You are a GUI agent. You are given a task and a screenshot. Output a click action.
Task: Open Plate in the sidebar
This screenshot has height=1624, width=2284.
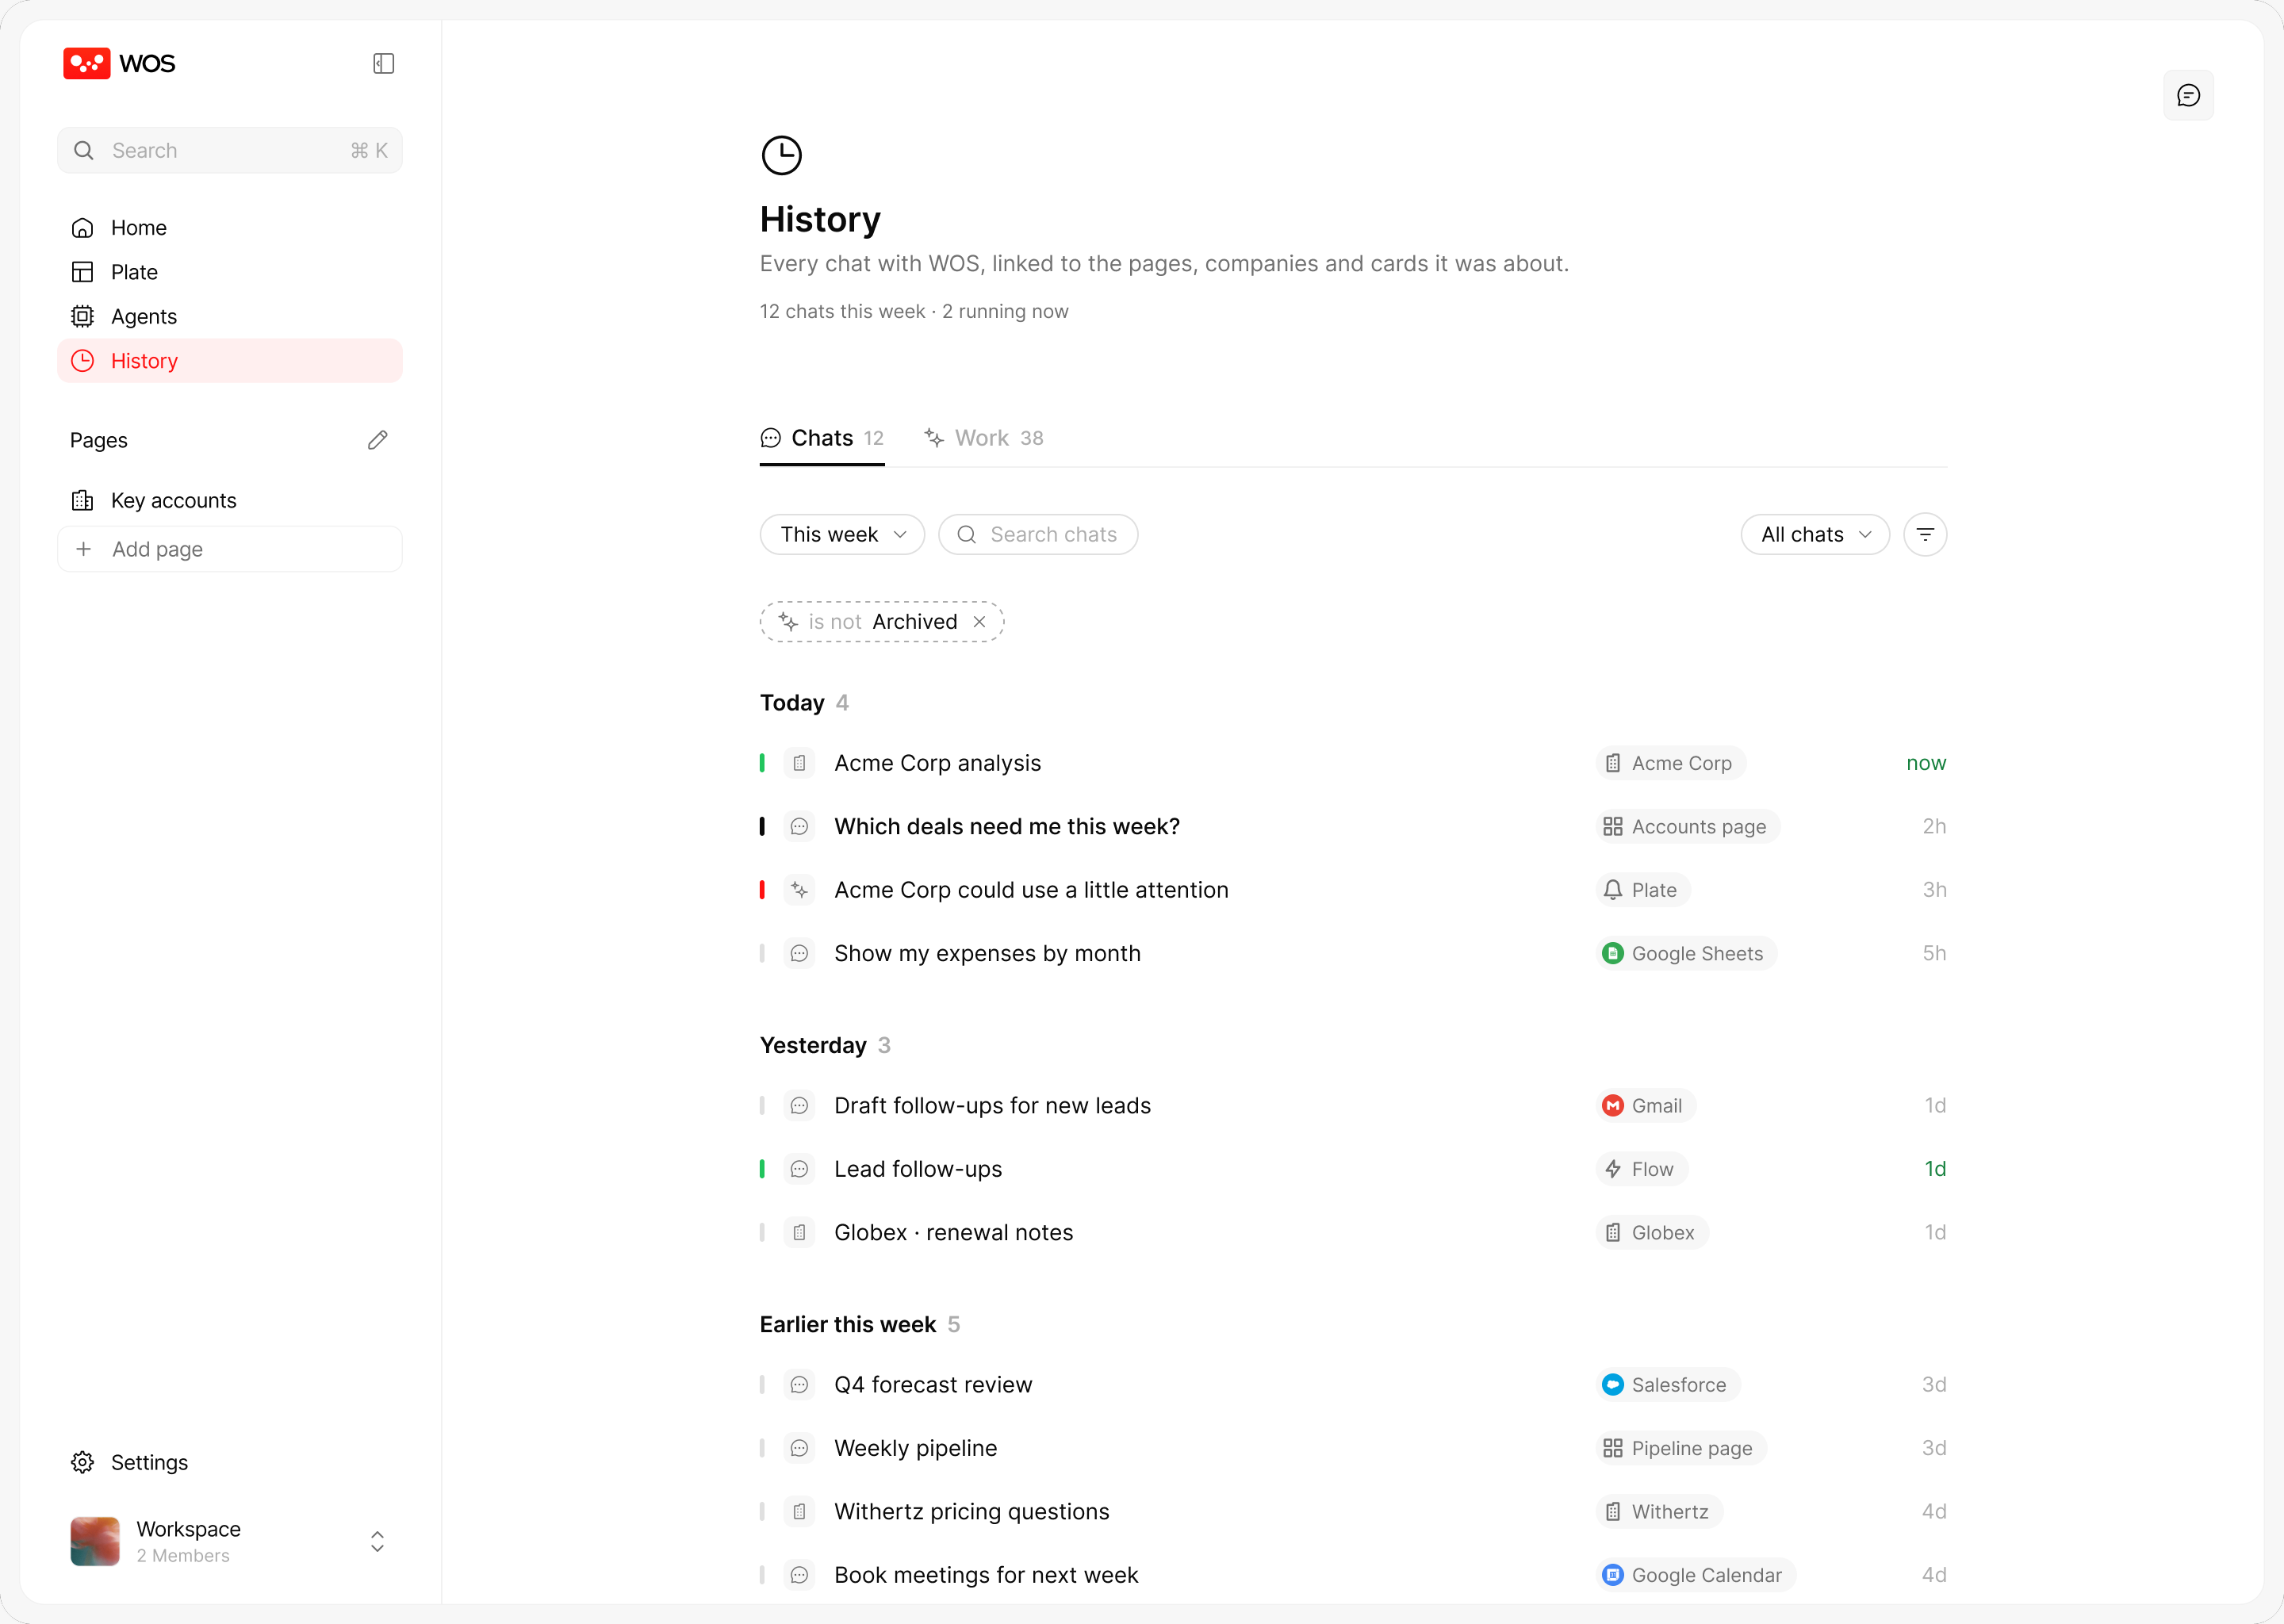230,272
